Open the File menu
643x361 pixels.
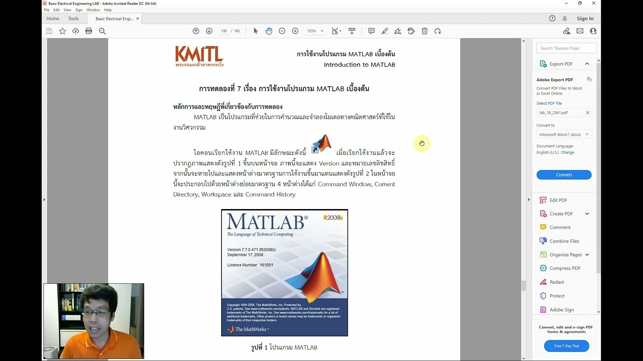46,10
